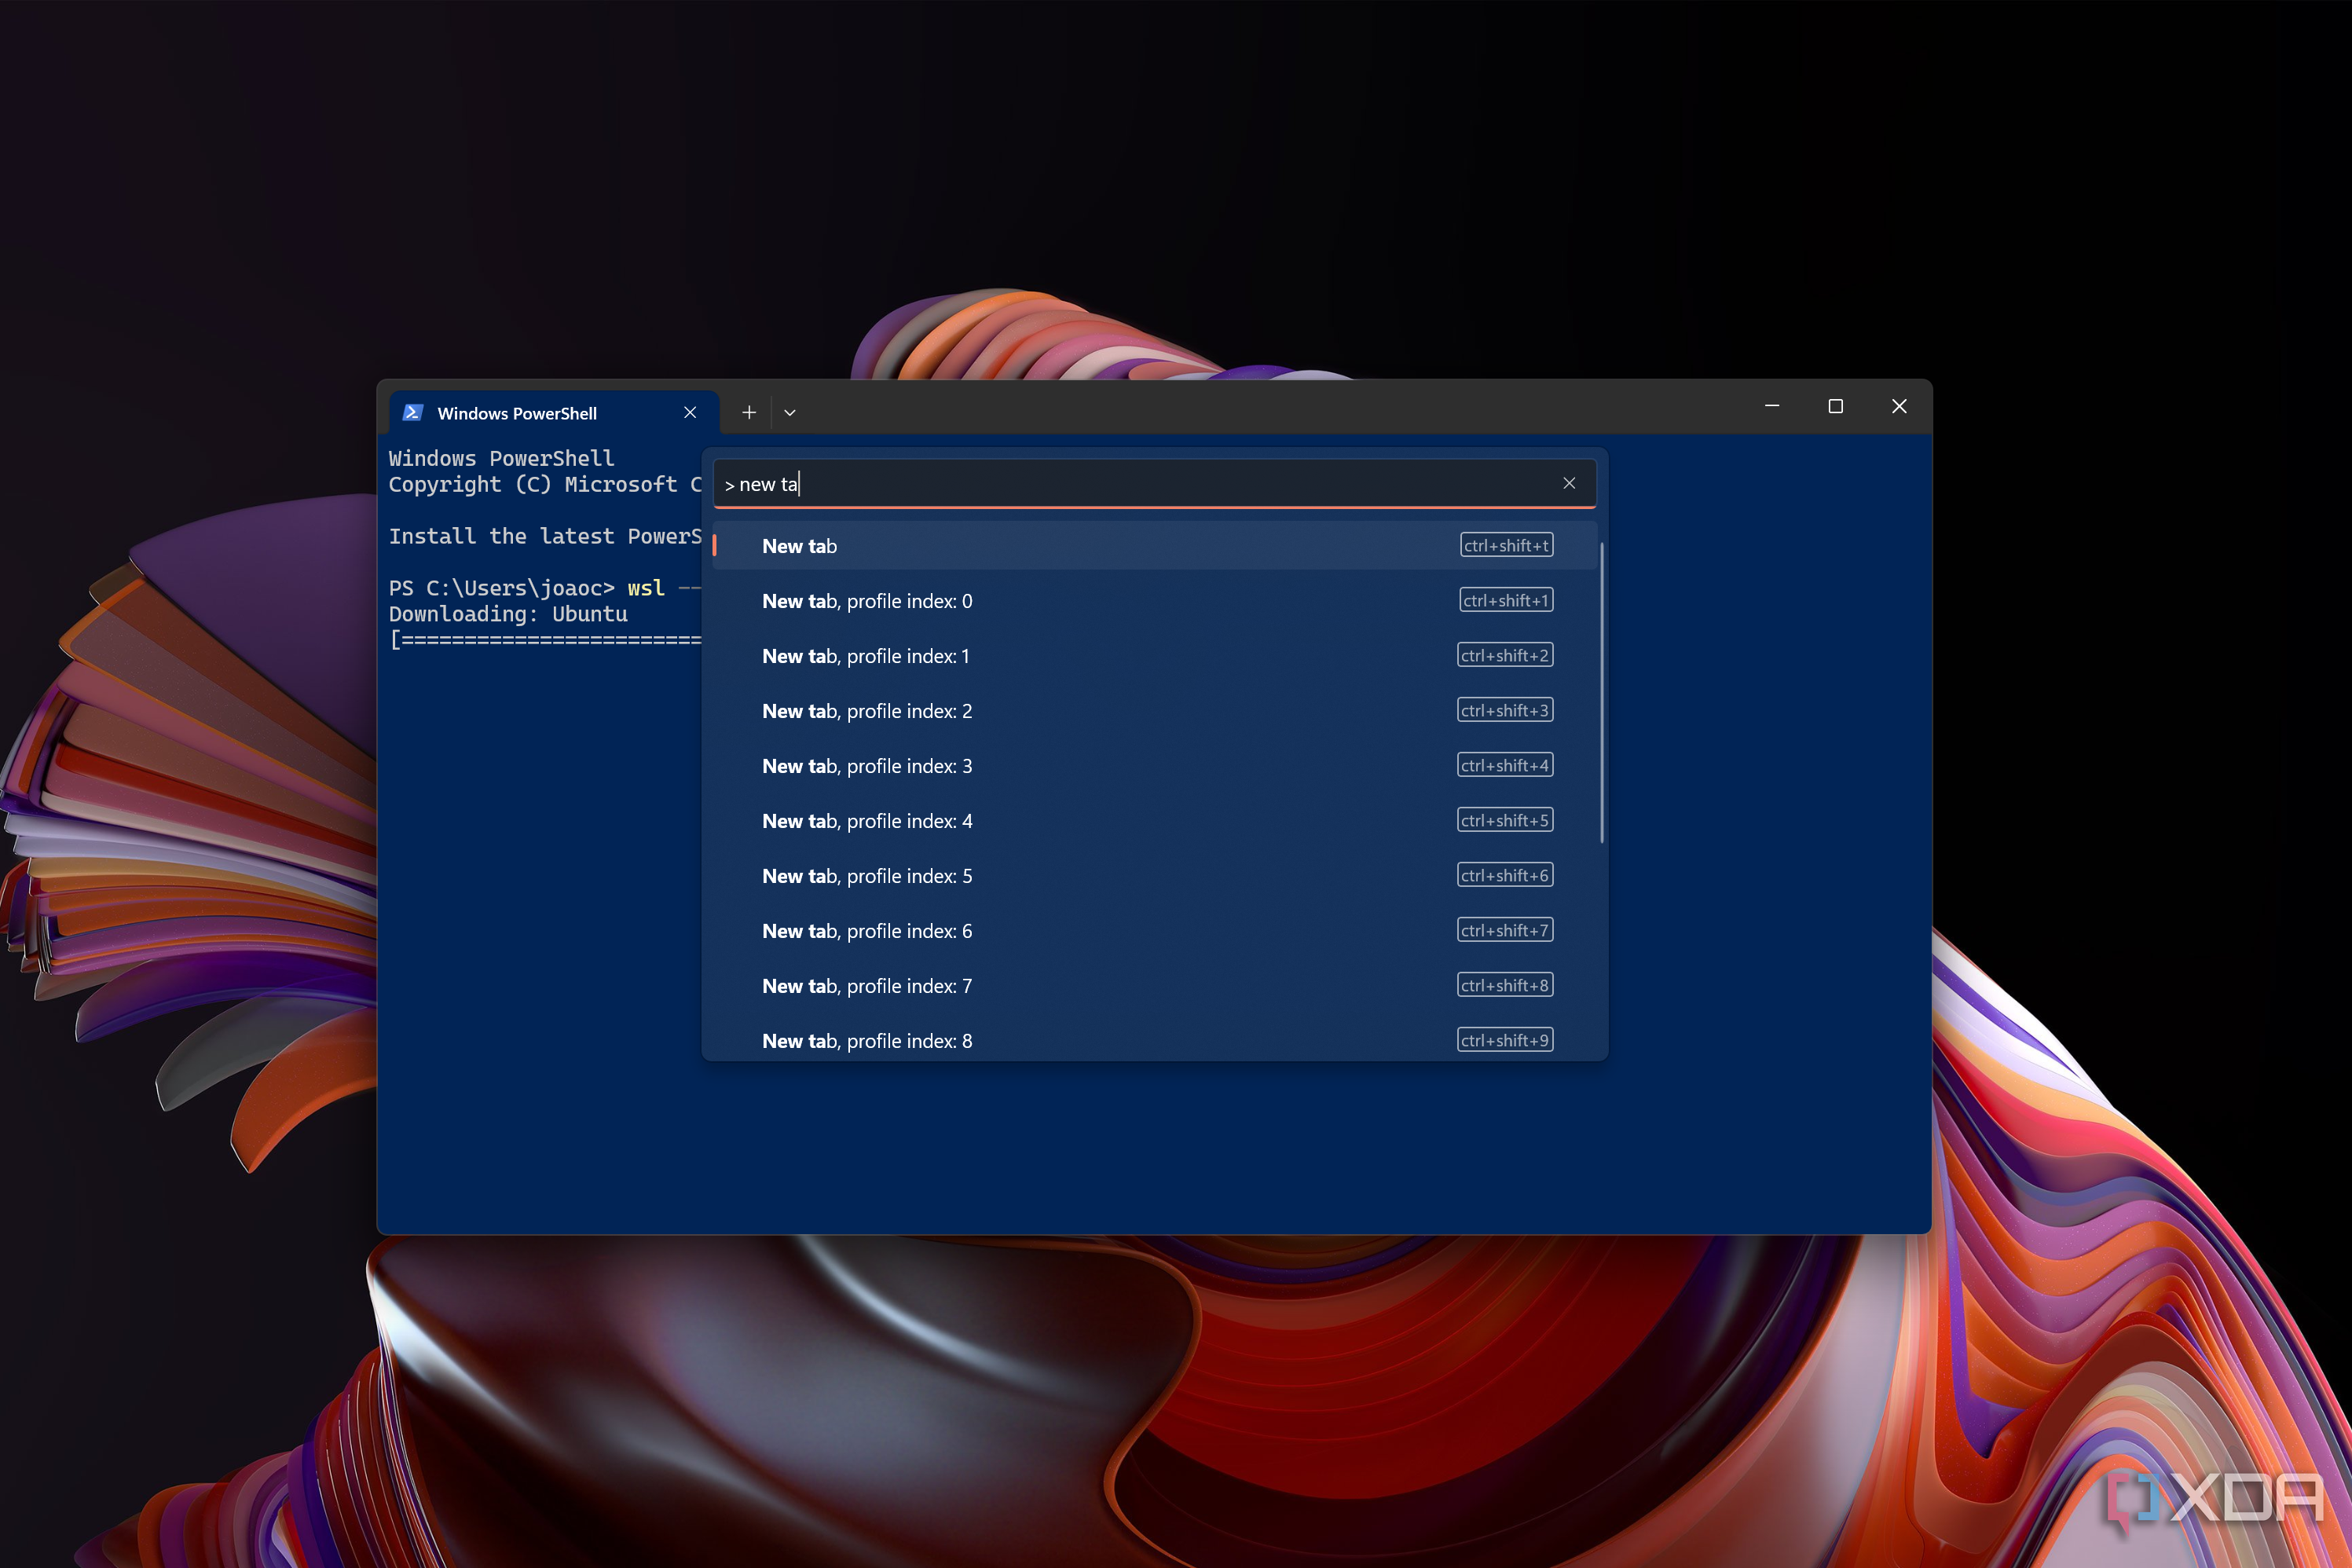Click the ctrl+shift+9 shortcut badge
The image size is (2352, 1568).
click(x=1505, y=1040)
